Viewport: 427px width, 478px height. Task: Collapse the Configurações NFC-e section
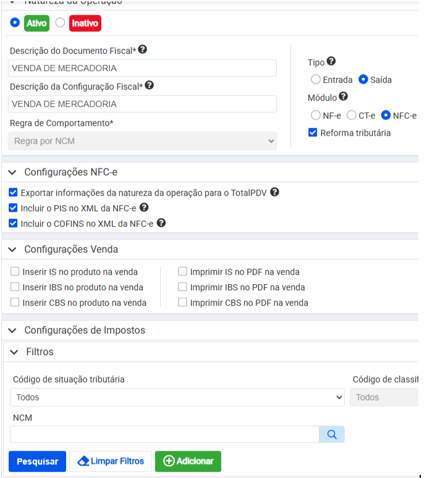(x=12, y=172)
